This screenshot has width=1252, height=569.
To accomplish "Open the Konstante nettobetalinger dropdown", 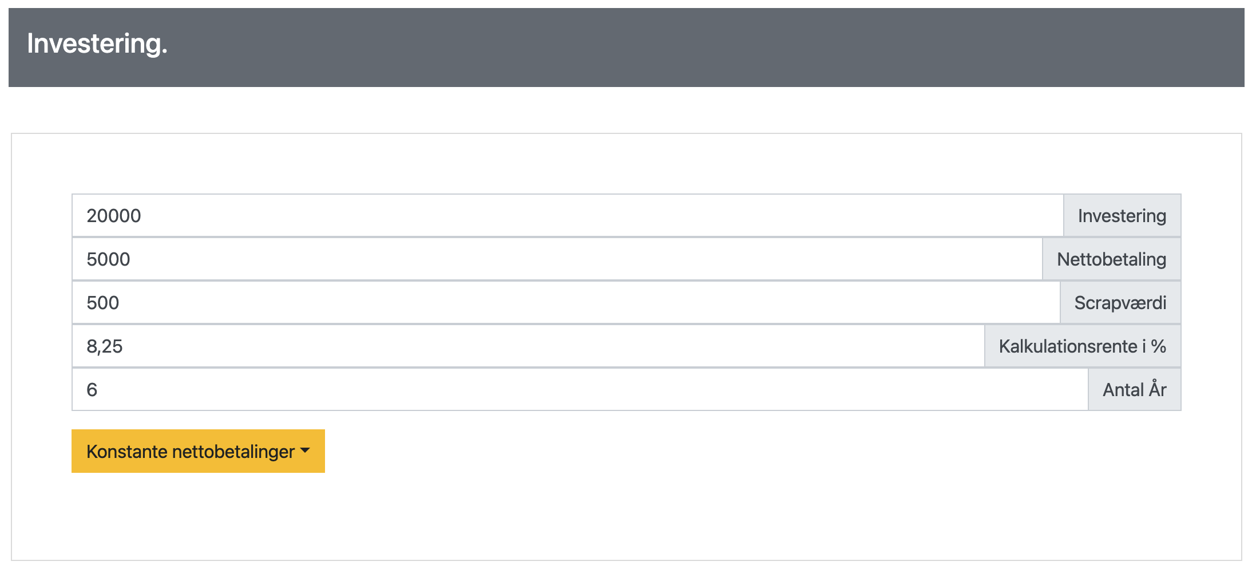I will [x=198, y=451].
